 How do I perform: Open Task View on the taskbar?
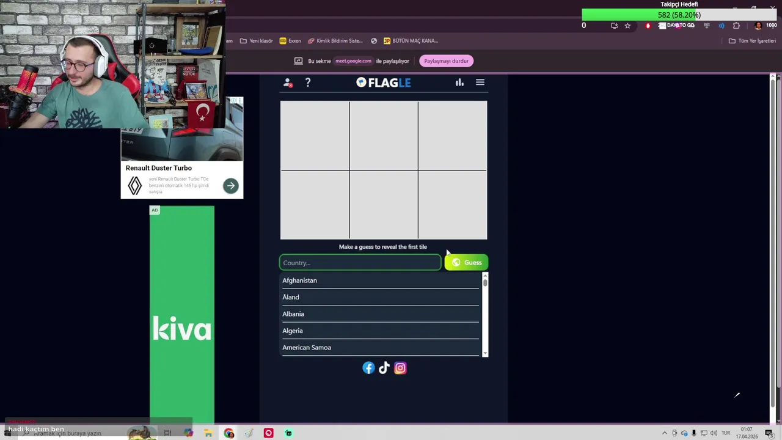pyautogui.click(x=167, y=433)
